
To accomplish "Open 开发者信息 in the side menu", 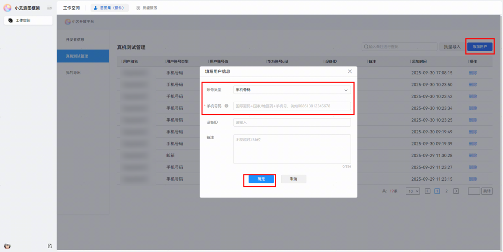I will (75, 39).
